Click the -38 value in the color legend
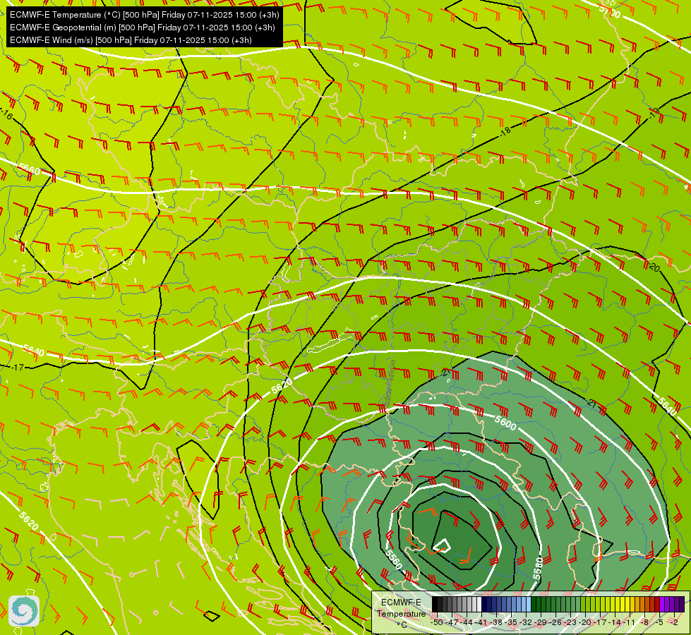This screenshot has height=635, width=691. 496,622
